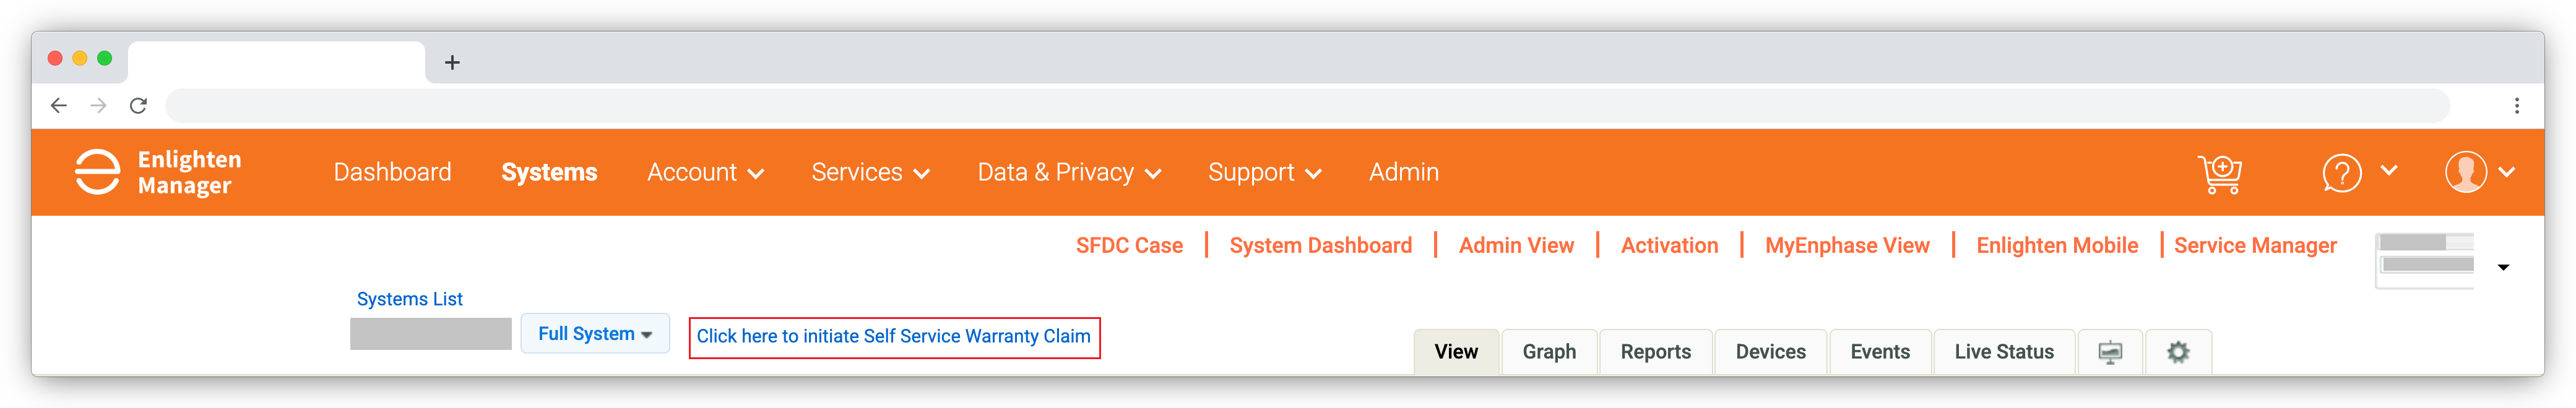Open the user profile avatar icon
Screen dimensions: 2576x408
(2465, 172)
